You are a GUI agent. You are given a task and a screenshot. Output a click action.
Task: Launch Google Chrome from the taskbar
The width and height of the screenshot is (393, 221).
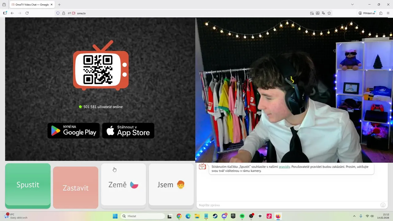tap(179, 216)
